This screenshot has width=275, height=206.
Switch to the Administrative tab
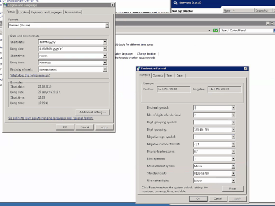click(73, 12)
